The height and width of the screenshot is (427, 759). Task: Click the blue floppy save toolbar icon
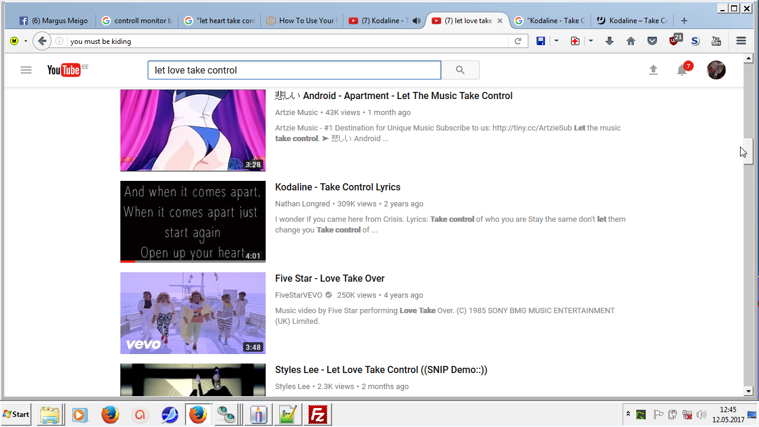541,41
